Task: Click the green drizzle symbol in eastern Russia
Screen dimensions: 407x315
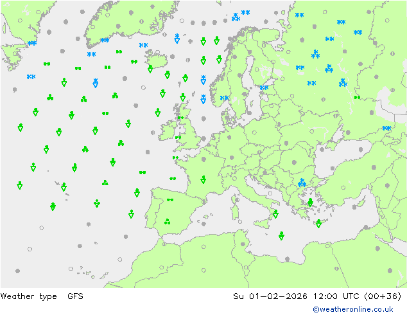Action: tap(357, 97)
